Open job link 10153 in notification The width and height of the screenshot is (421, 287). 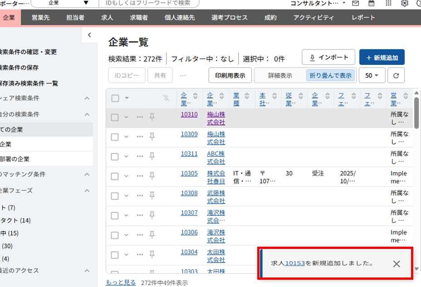pos(295,263)
